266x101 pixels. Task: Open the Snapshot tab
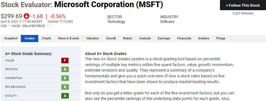click(11, 39)
